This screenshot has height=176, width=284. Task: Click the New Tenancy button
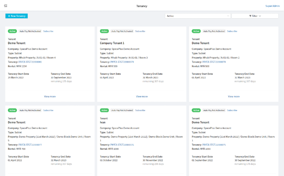click(x=17, y=16)
